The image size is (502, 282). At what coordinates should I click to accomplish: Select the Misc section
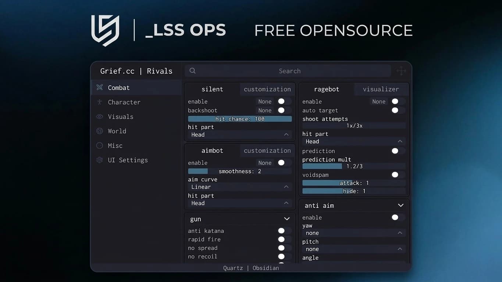[136, 145]
